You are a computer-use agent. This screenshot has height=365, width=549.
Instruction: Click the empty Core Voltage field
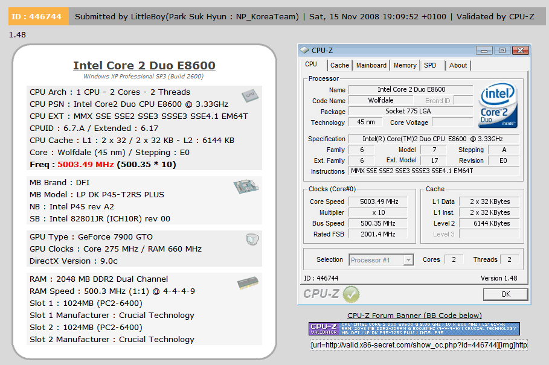(453, 122)
